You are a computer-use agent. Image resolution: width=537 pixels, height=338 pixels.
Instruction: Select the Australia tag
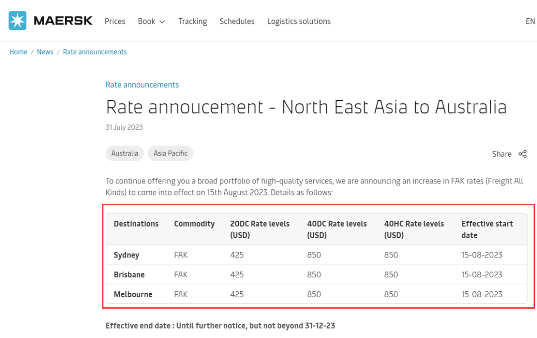[125, 154]
